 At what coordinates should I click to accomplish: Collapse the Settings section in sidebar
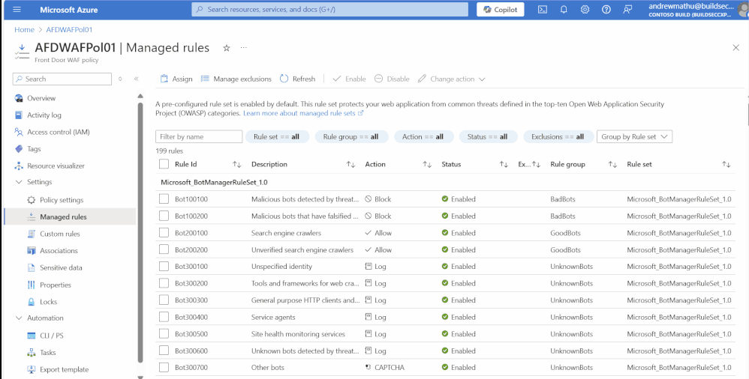(20, 182)
